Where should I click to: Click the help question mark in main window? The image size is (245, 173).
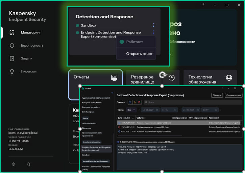[203, 5]
